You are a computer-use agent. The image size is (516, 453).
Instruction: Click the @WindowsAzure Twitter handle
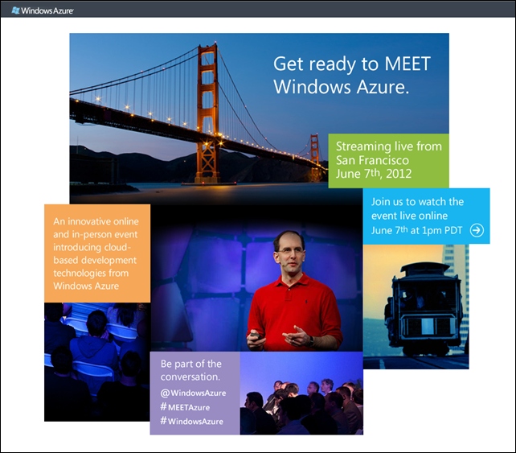tap(193, 393)
